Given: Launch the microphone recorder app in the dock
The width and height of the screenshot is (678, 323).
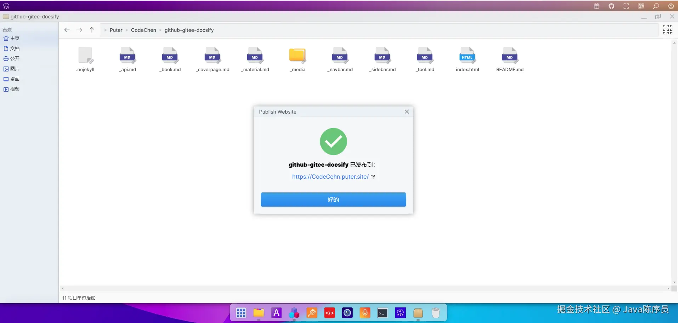Looking at the screenshot, I should point(365,313).
